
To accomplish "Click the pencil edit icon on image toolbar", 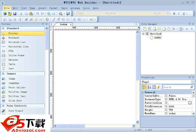I will pyautogui.click(x=54, y=19).
